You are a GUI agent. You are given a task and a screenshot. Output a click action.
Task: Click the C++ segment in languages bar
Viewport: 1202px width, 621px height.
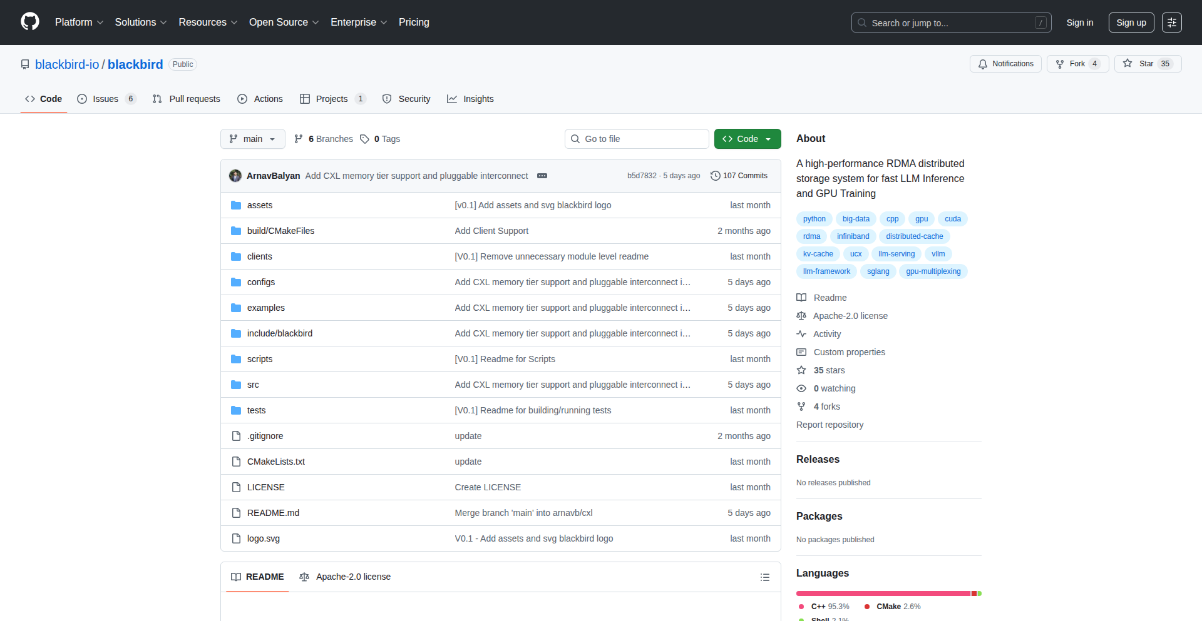pyautogui.click(x=883, y=593)
